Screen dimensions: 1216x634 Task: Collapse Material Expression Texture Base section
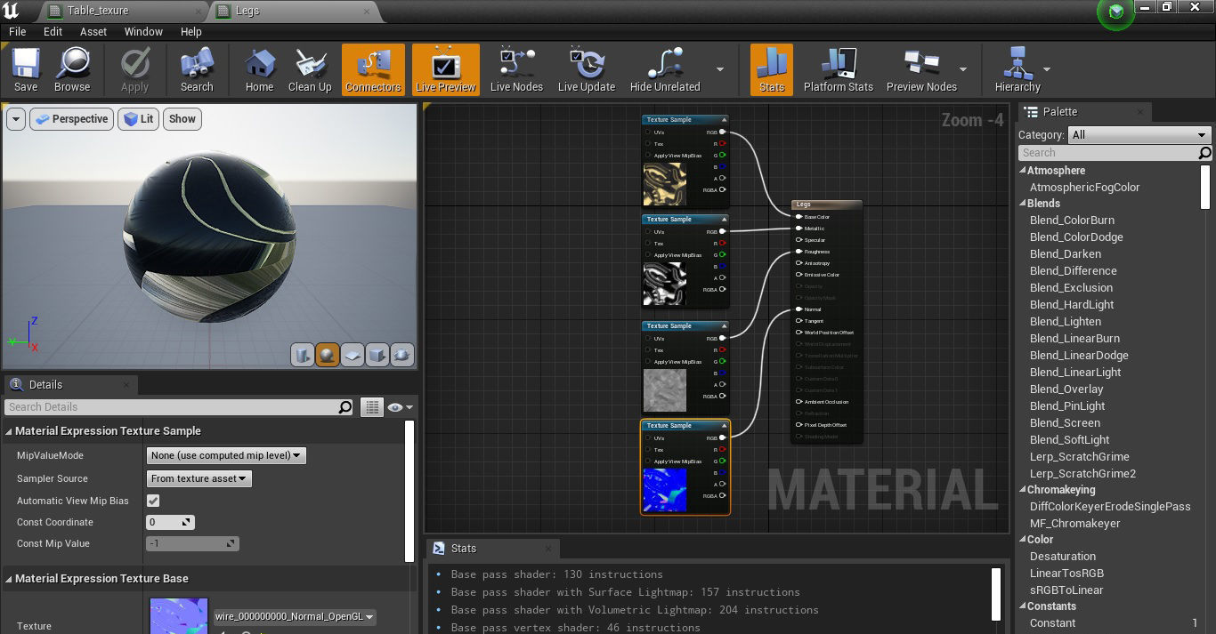click(x=9, y=579)
